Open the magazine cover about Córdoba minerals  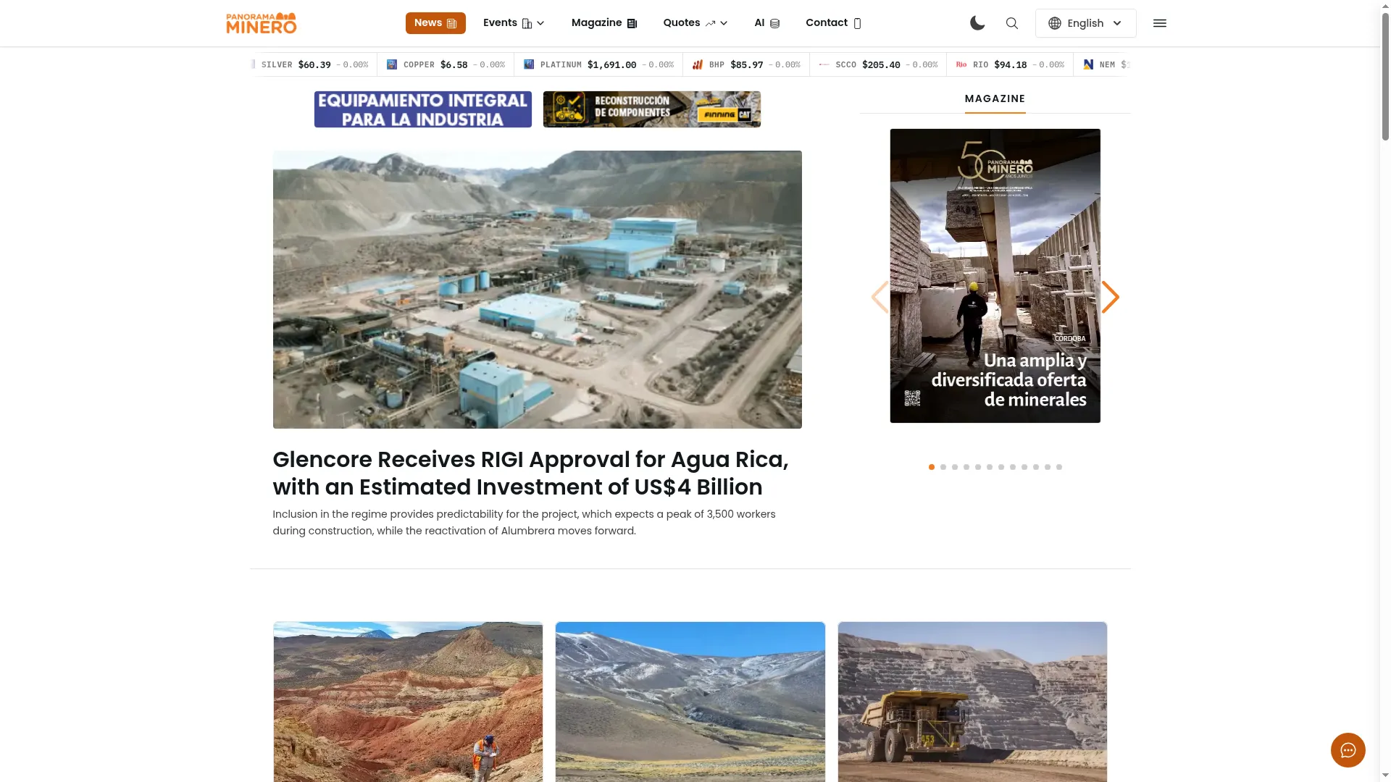point(995,276)
